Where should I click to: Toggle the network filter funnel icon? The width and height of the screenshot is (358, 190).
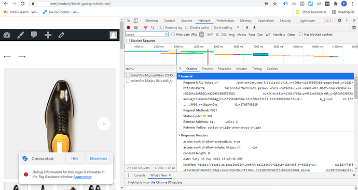click(x=145, y=27)
